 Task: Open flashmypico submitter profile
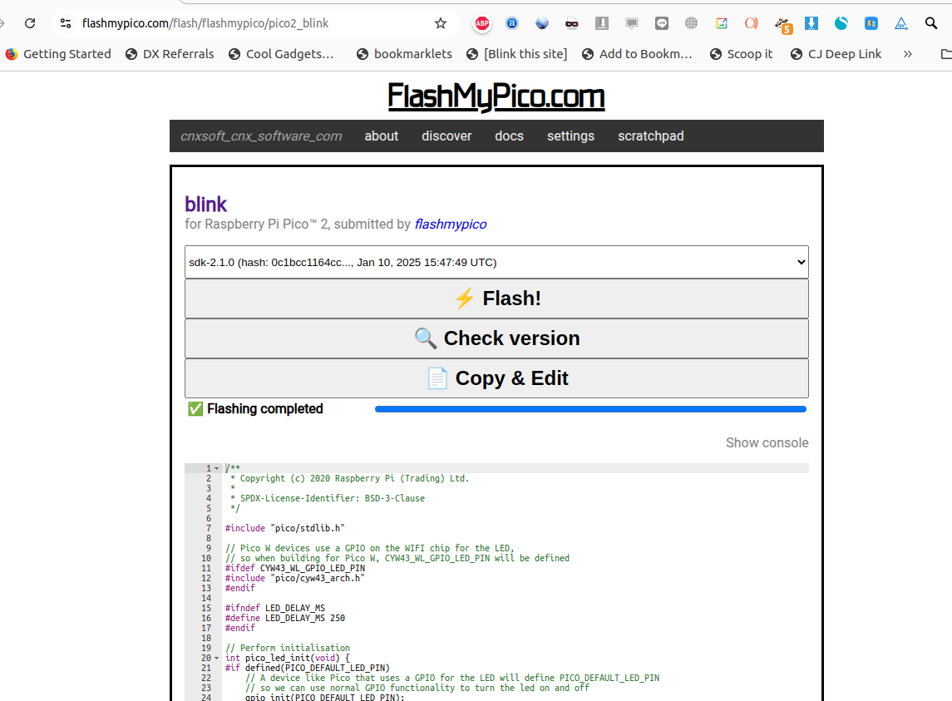click(x=451, y=225)
